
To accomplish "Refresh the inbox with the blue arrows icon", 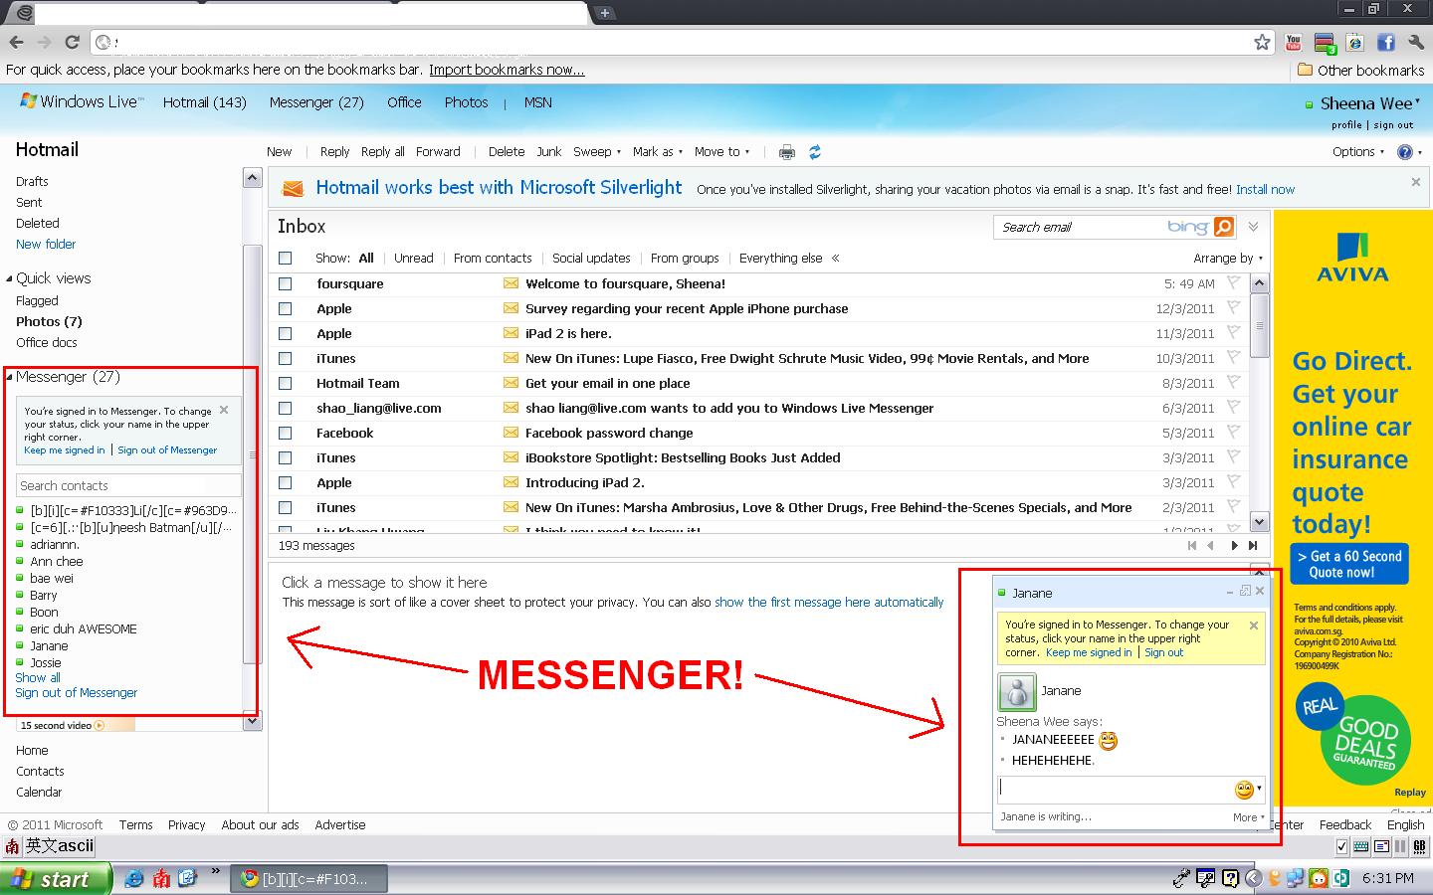I will coord(814,152).
